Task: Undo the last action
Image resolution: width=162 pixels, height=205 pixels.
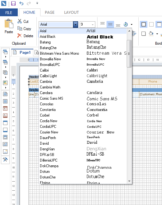Action: [21, 3]
